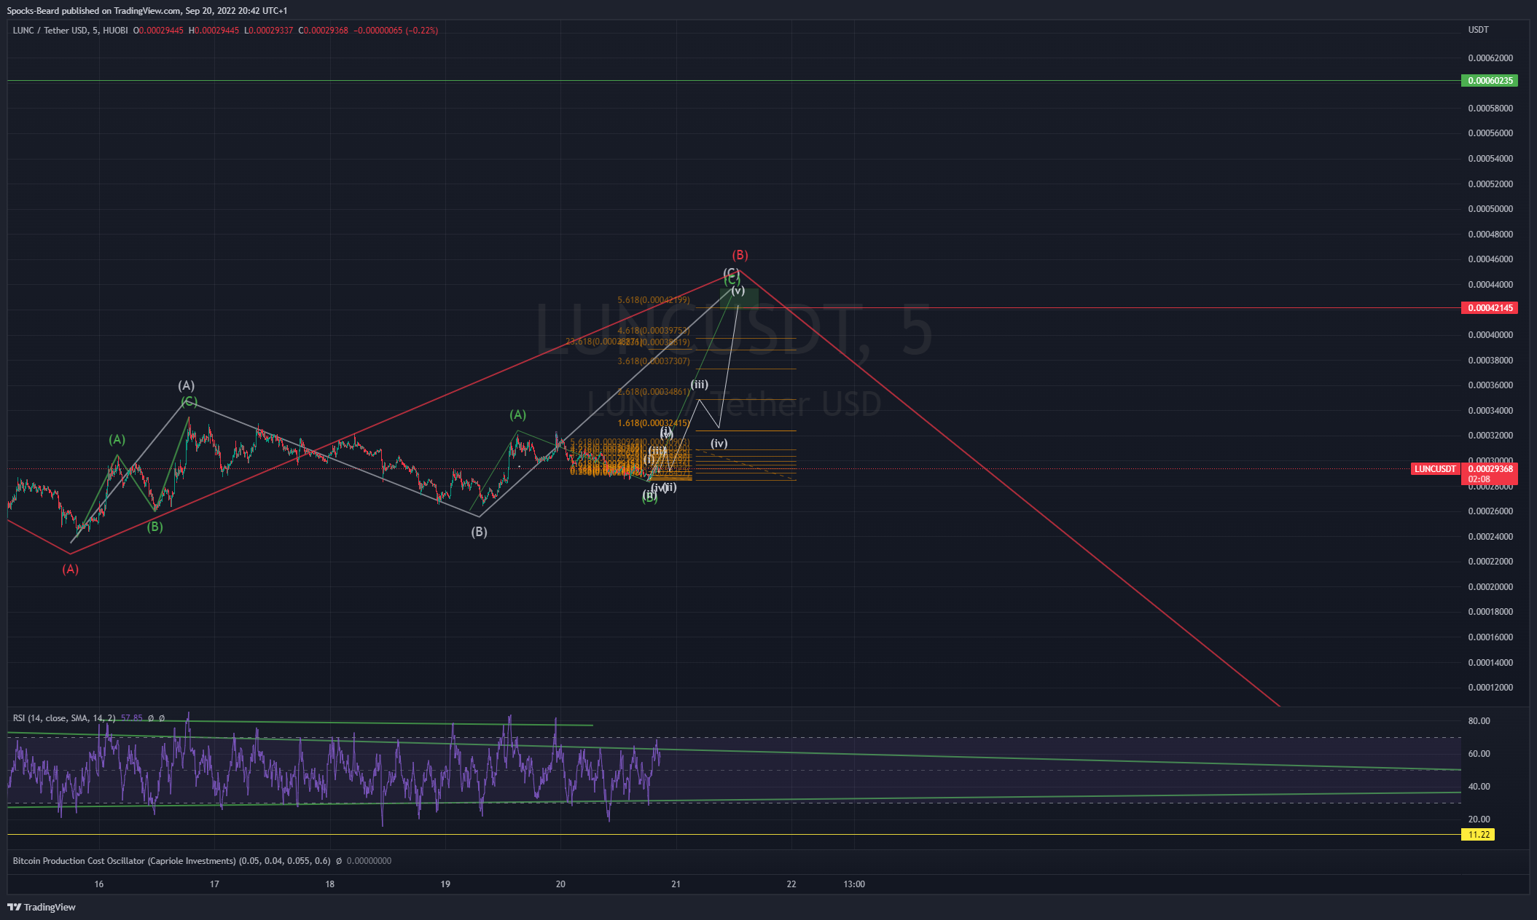
Task: Click the date axis label 18
Action: 330,884
